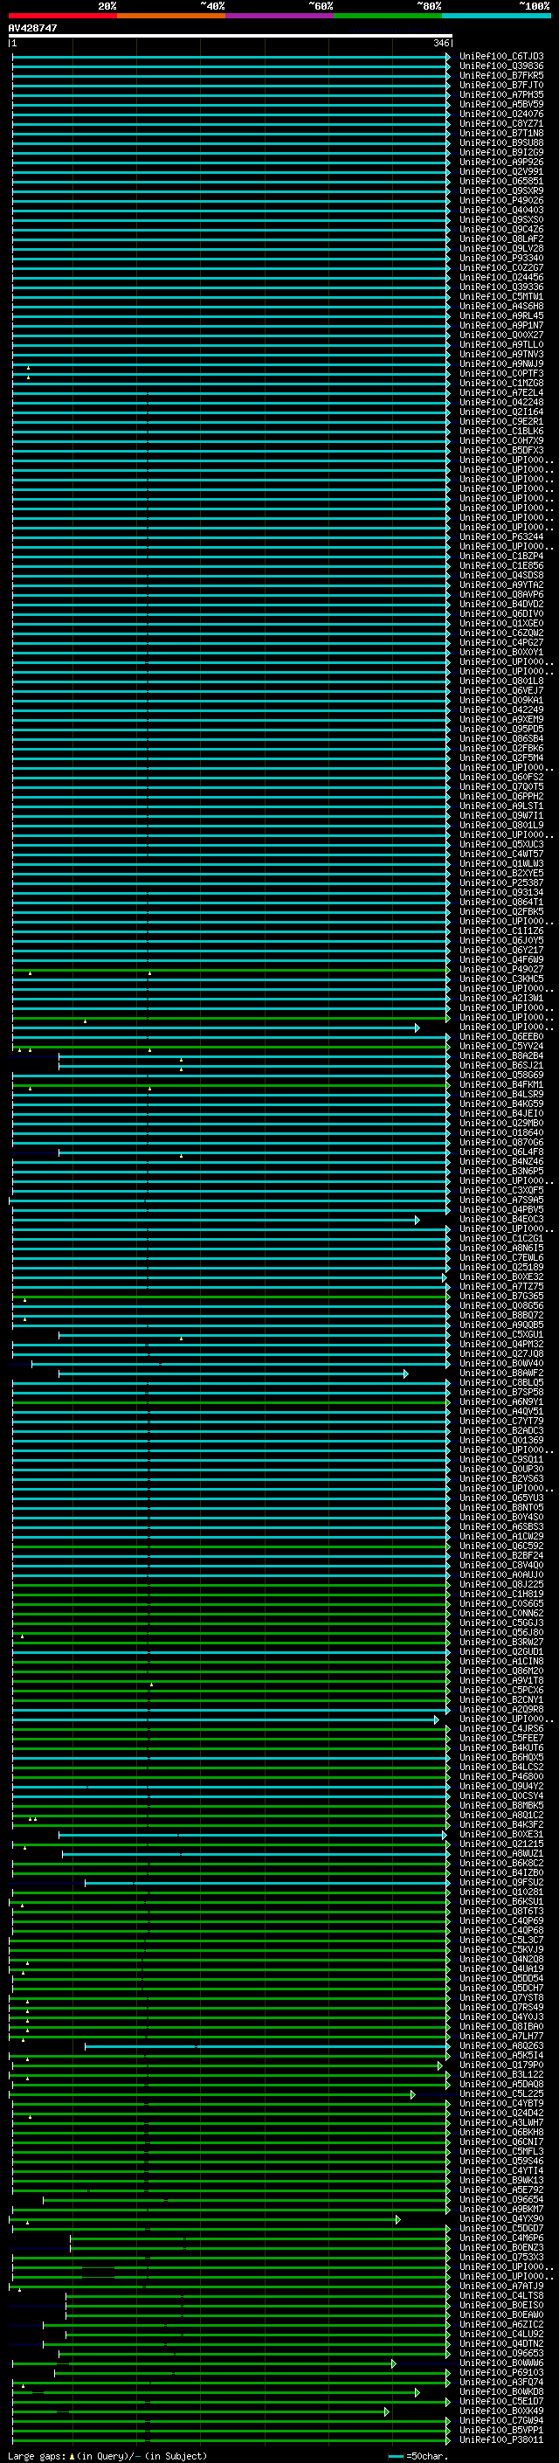The height and width of the screenshot is (2463, 559).
Task: Click the green ~80% identity legend bar
Action: [x=388, y=16]
